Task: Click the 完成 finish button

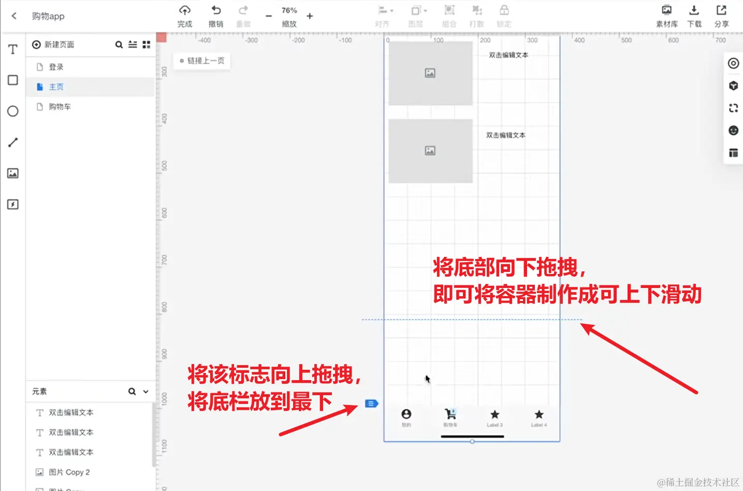Action: 185,16
